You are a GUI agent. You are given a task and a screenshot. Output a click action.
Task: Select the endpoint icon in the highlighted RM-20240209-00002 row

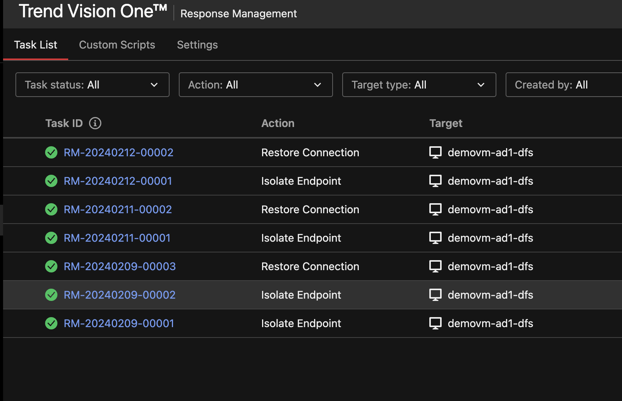(435, 295)
